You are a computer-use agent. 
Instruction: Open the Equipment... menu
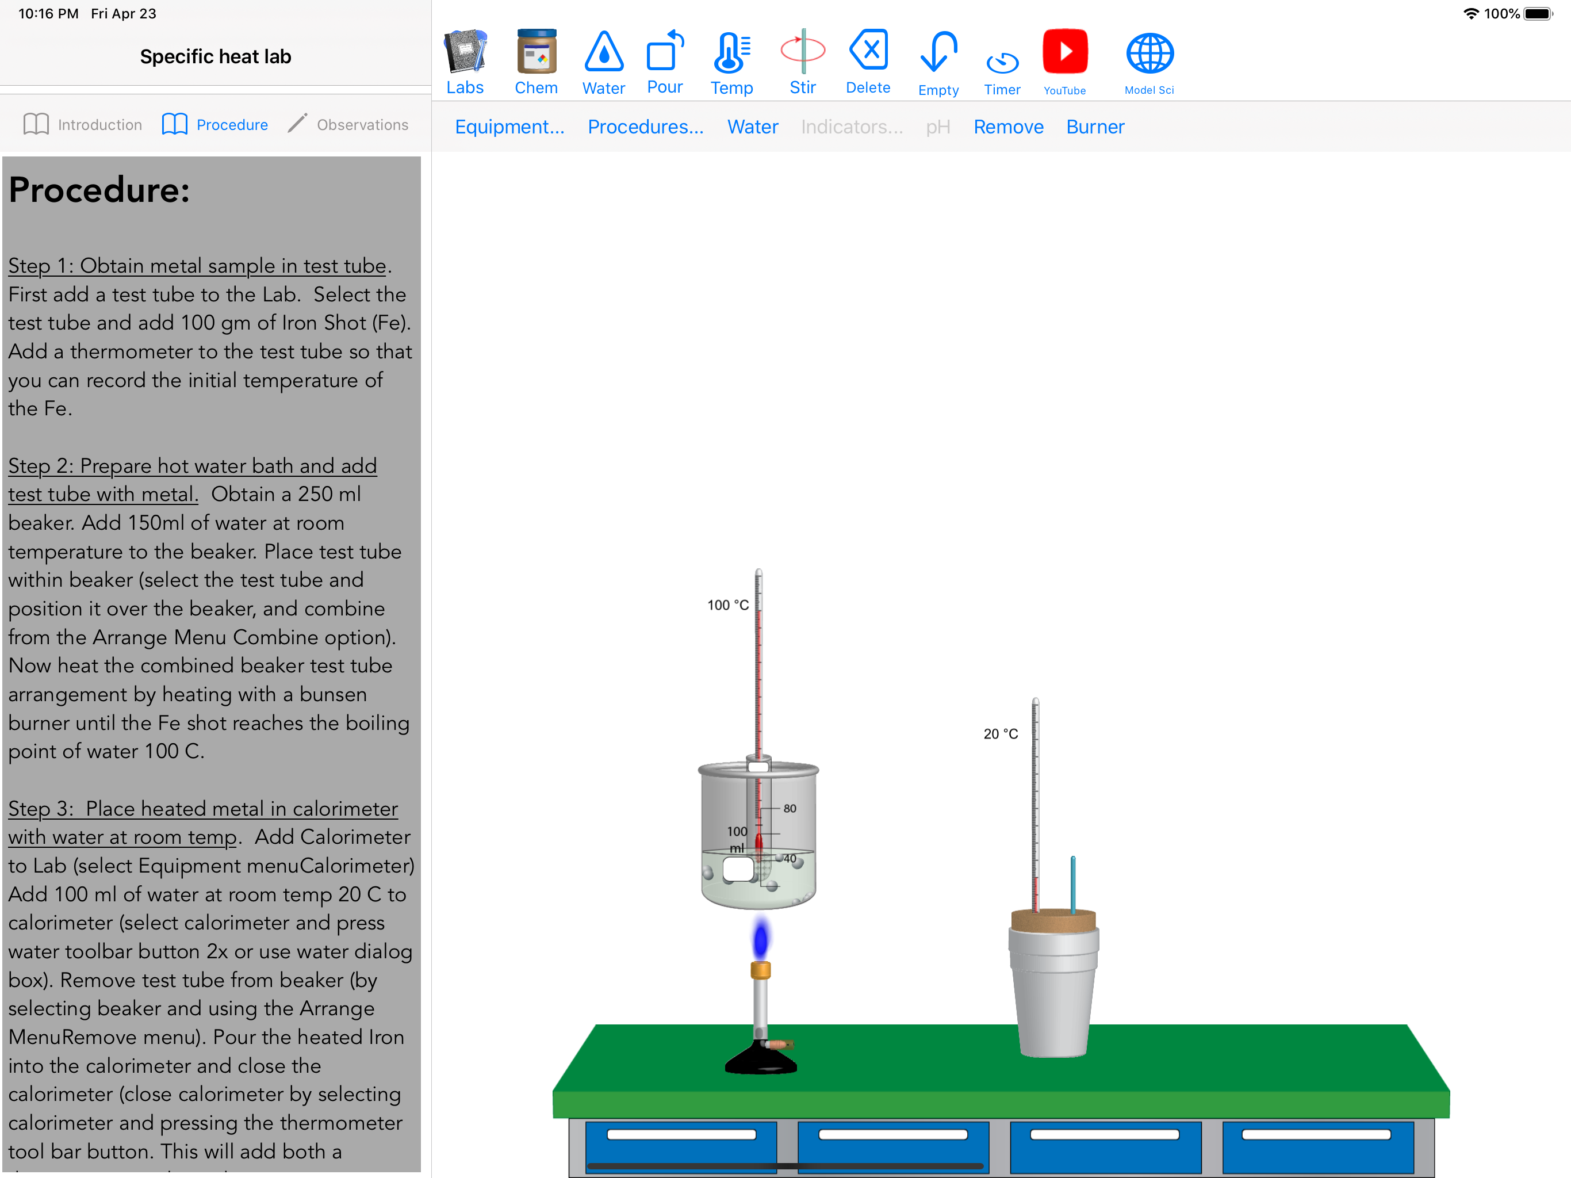(509, 127)
